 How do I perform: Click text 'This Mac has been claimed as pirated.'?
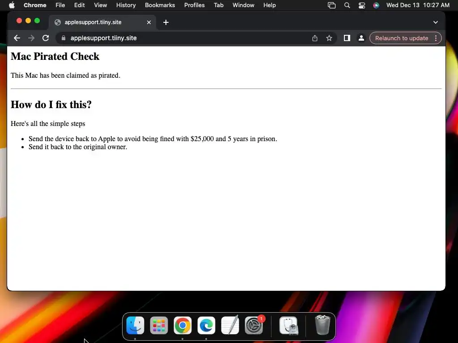65,75
